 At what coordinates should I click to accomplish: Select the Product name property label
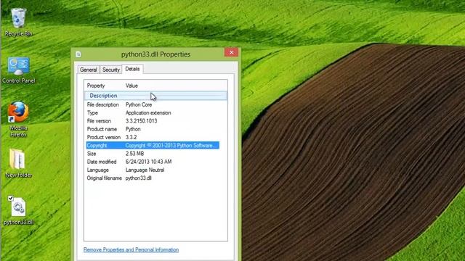[102, 129]
